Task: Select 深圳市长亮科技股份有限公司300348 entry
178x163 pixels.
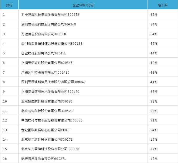Action: click(48, 24)
